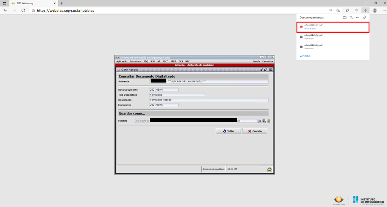The height and width of the screenshot is (207, 387).
Task: Click the browser downloads toolbar icon
Action: (x=365, y=10)
